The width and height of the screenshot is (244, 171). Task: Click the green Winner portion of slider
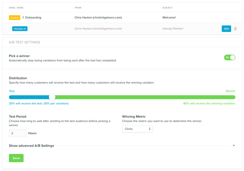(x=145, y=97)
